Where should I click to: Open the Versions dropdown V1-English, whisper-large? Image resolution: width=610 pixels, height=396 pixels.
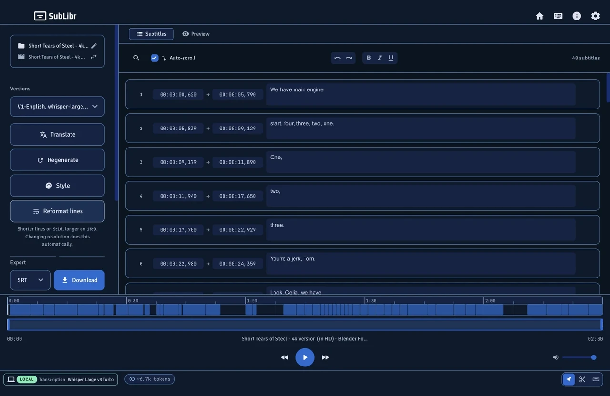click(57, 107)
